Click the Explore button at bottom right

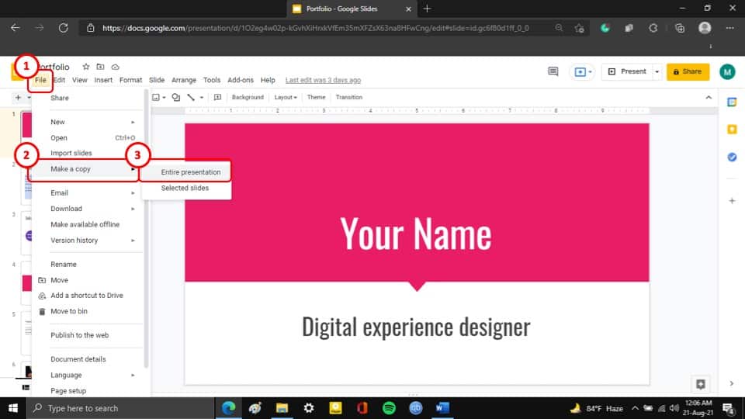(x=701, y=384)
